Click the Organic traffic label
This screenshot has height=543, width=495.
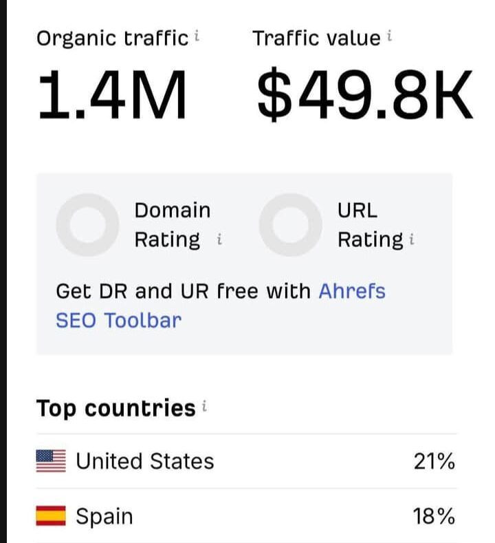112,38
